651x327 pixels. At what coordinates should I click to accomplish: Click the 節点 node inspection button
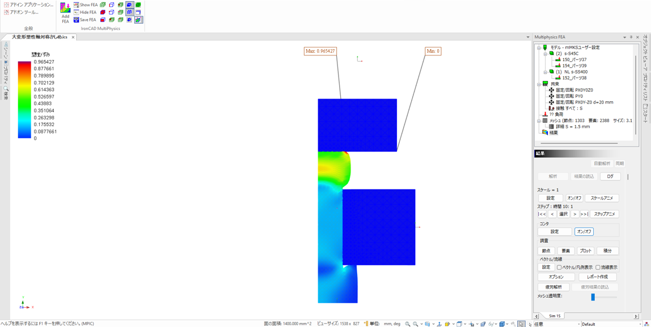click(x=546, y=251)
